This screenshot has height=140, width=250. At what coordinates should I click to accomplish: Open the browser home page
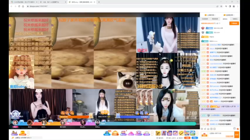coord(23,6)
